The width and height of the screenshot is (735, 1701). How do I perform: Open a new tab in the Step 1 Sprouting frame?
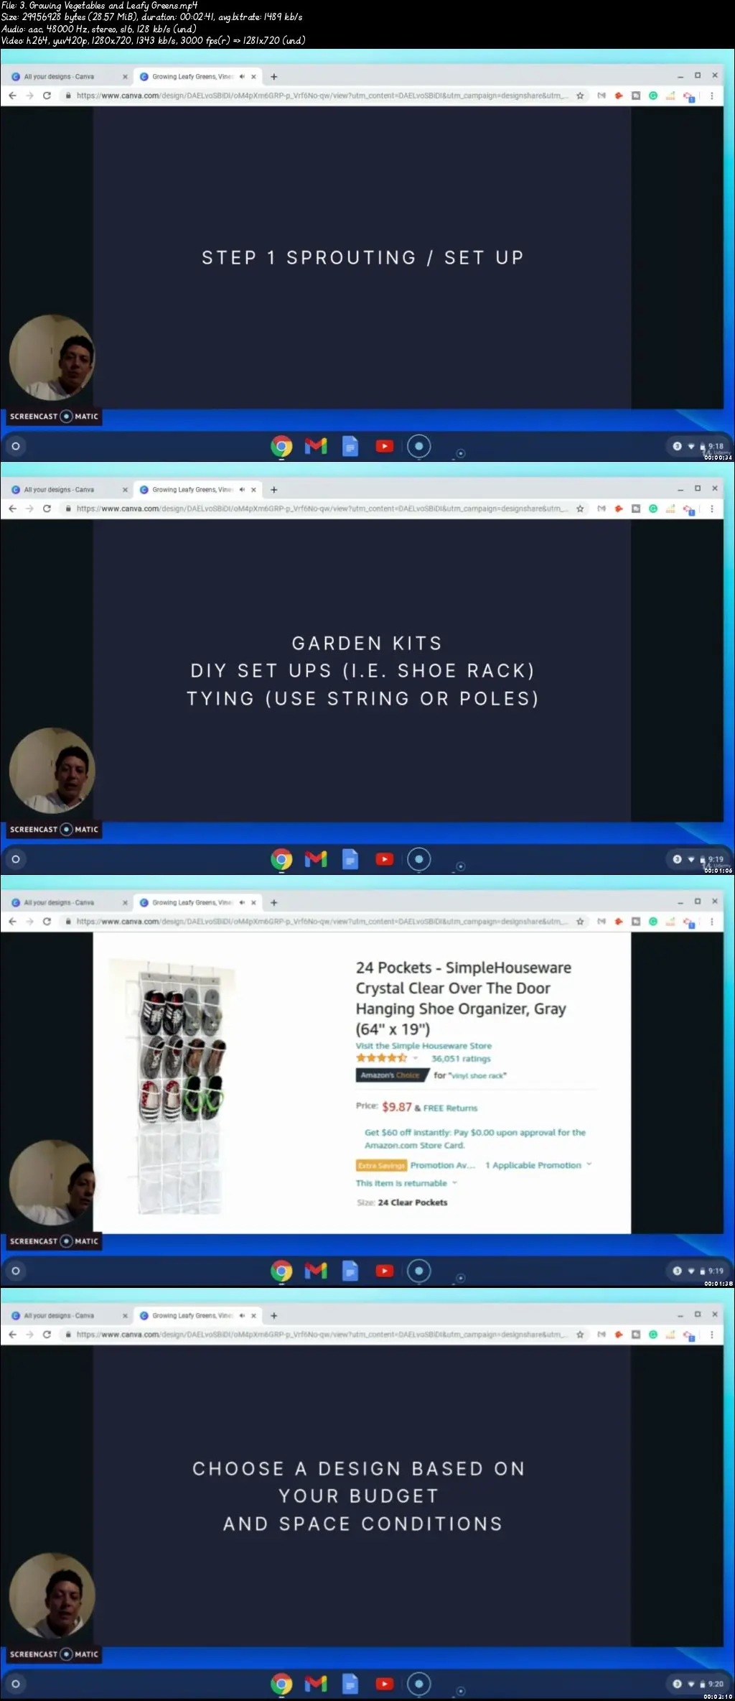273,77
